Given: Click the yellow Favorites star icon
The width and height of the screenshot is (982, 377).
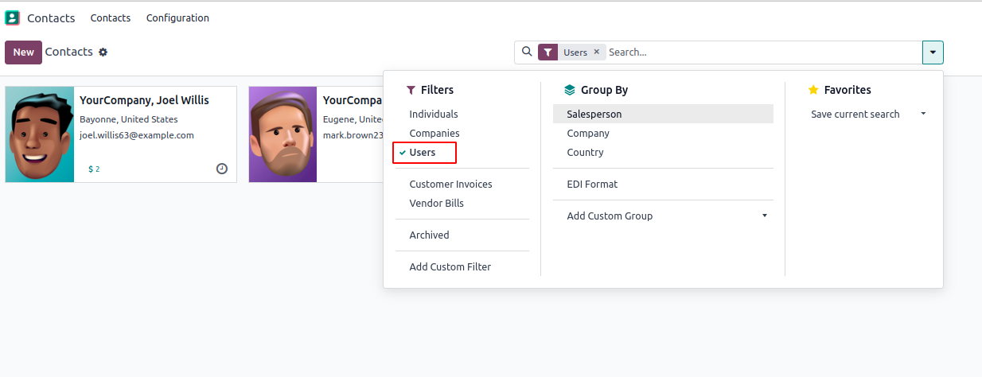Looking at the screenshot, I should pyautogui.click(x=813, y=90).
